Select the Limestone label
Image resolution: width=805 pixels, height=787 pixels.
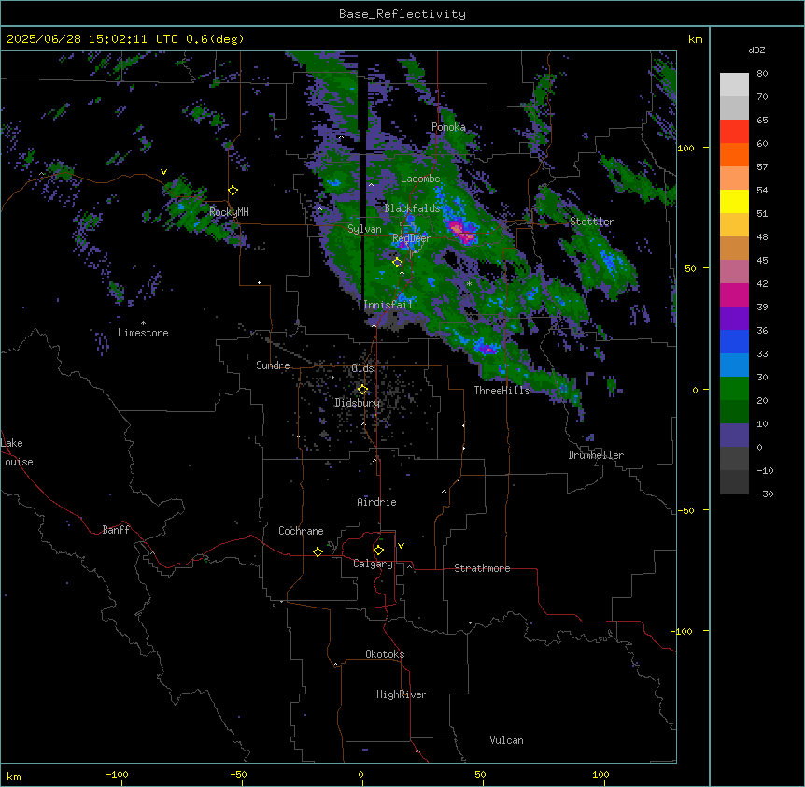coord(143,333)
